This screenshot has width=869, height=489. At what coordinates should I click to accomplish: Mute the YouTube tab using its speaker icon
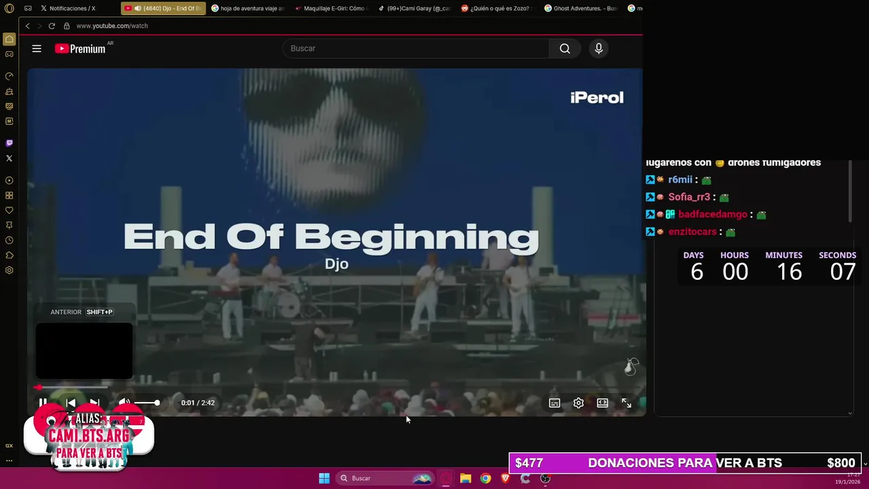[138, 8]
